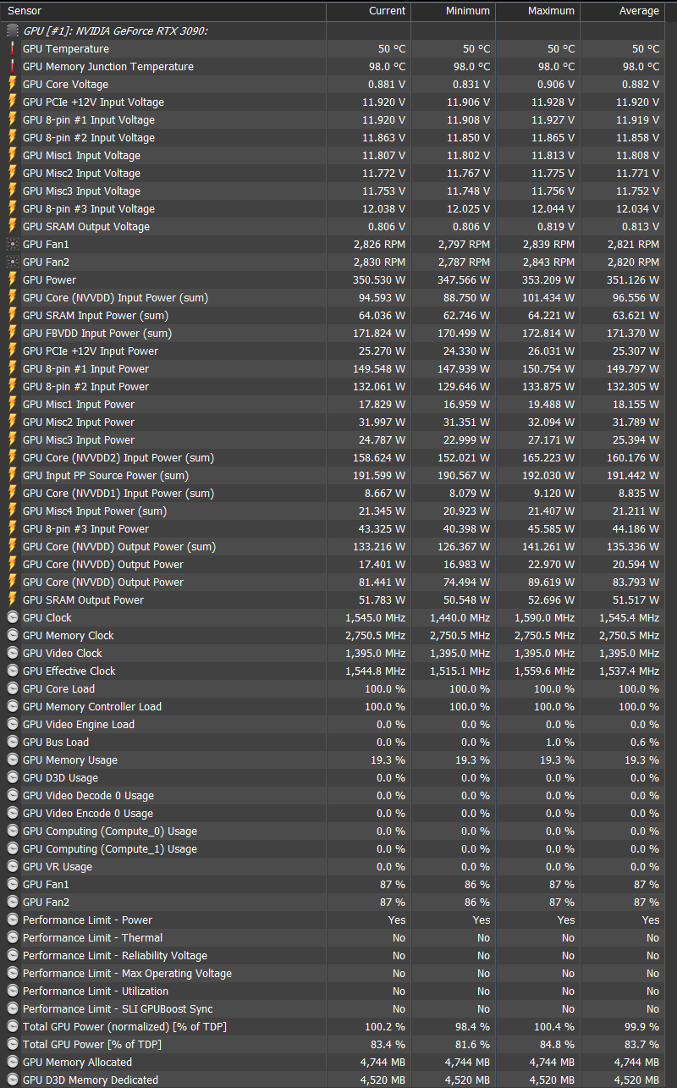Viewport: 677px width, 1088px height.
Task: Click the 171.370 W average FBVDD Input Power
Action: click(x=633, y=333)
